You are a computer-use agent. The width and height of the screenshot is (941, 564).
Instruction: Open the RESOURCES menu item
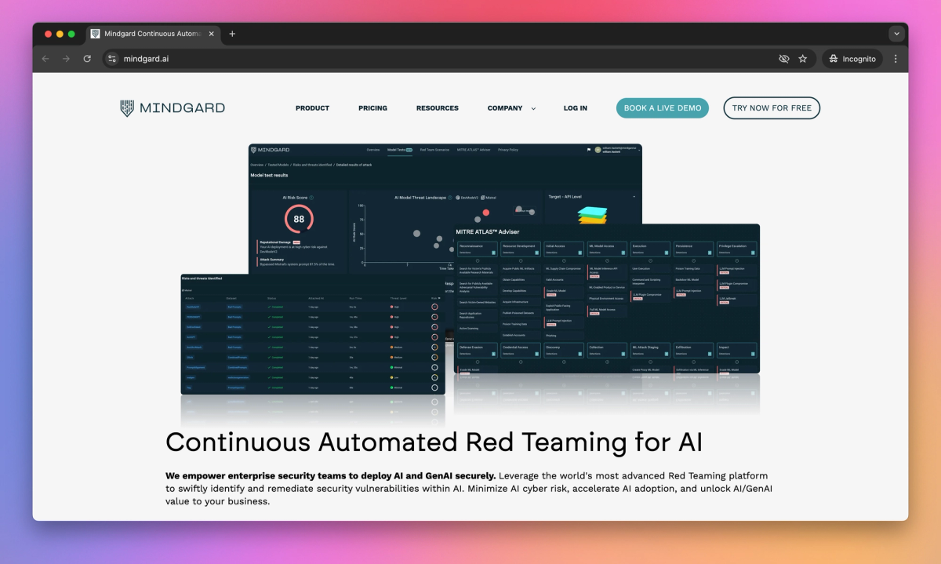tap(438, 108)
